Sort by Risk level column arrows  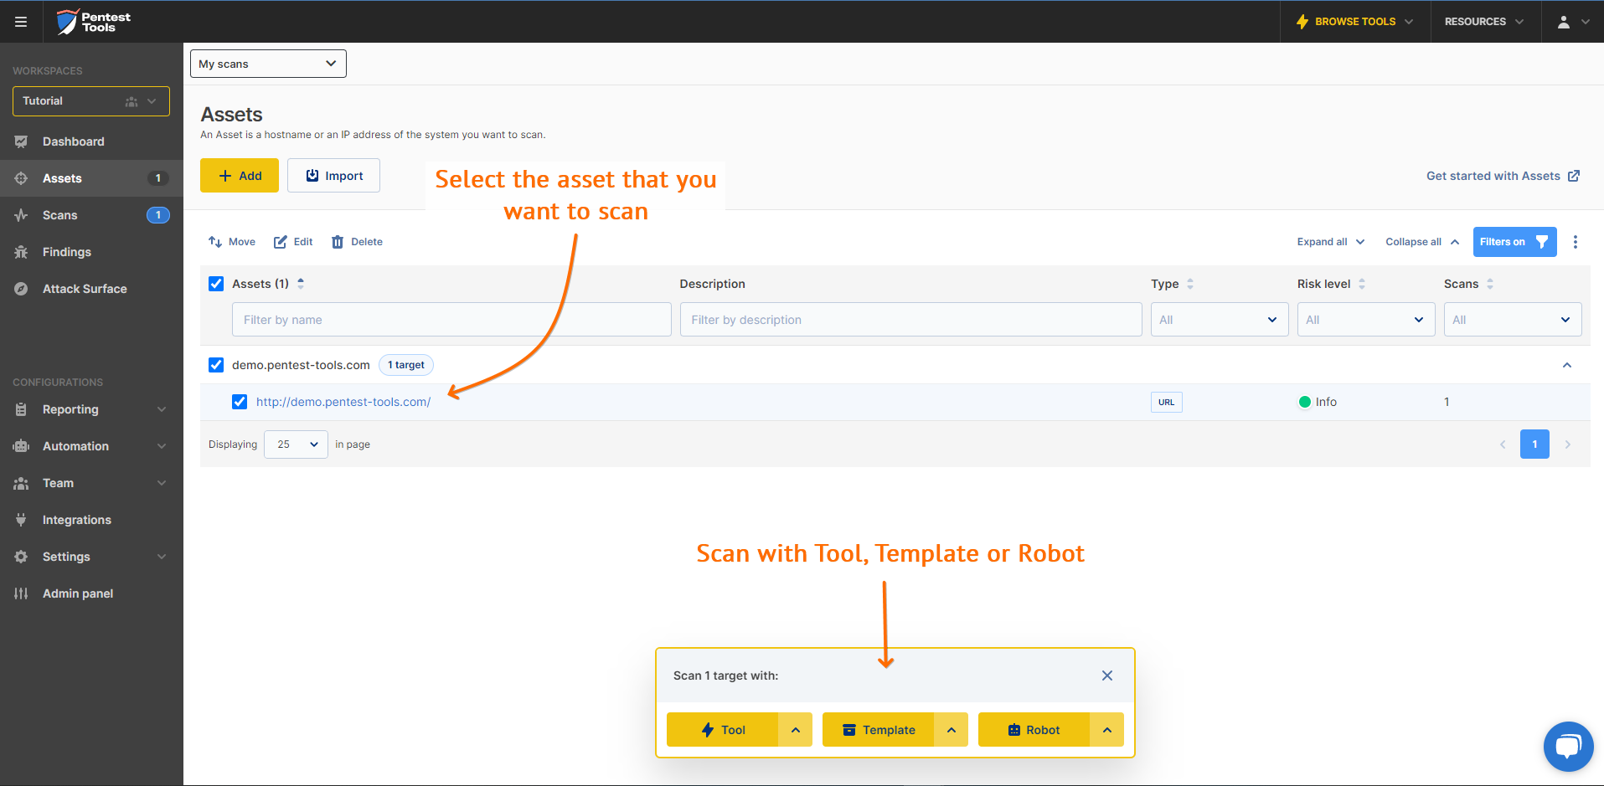[x=1362, y=284]
